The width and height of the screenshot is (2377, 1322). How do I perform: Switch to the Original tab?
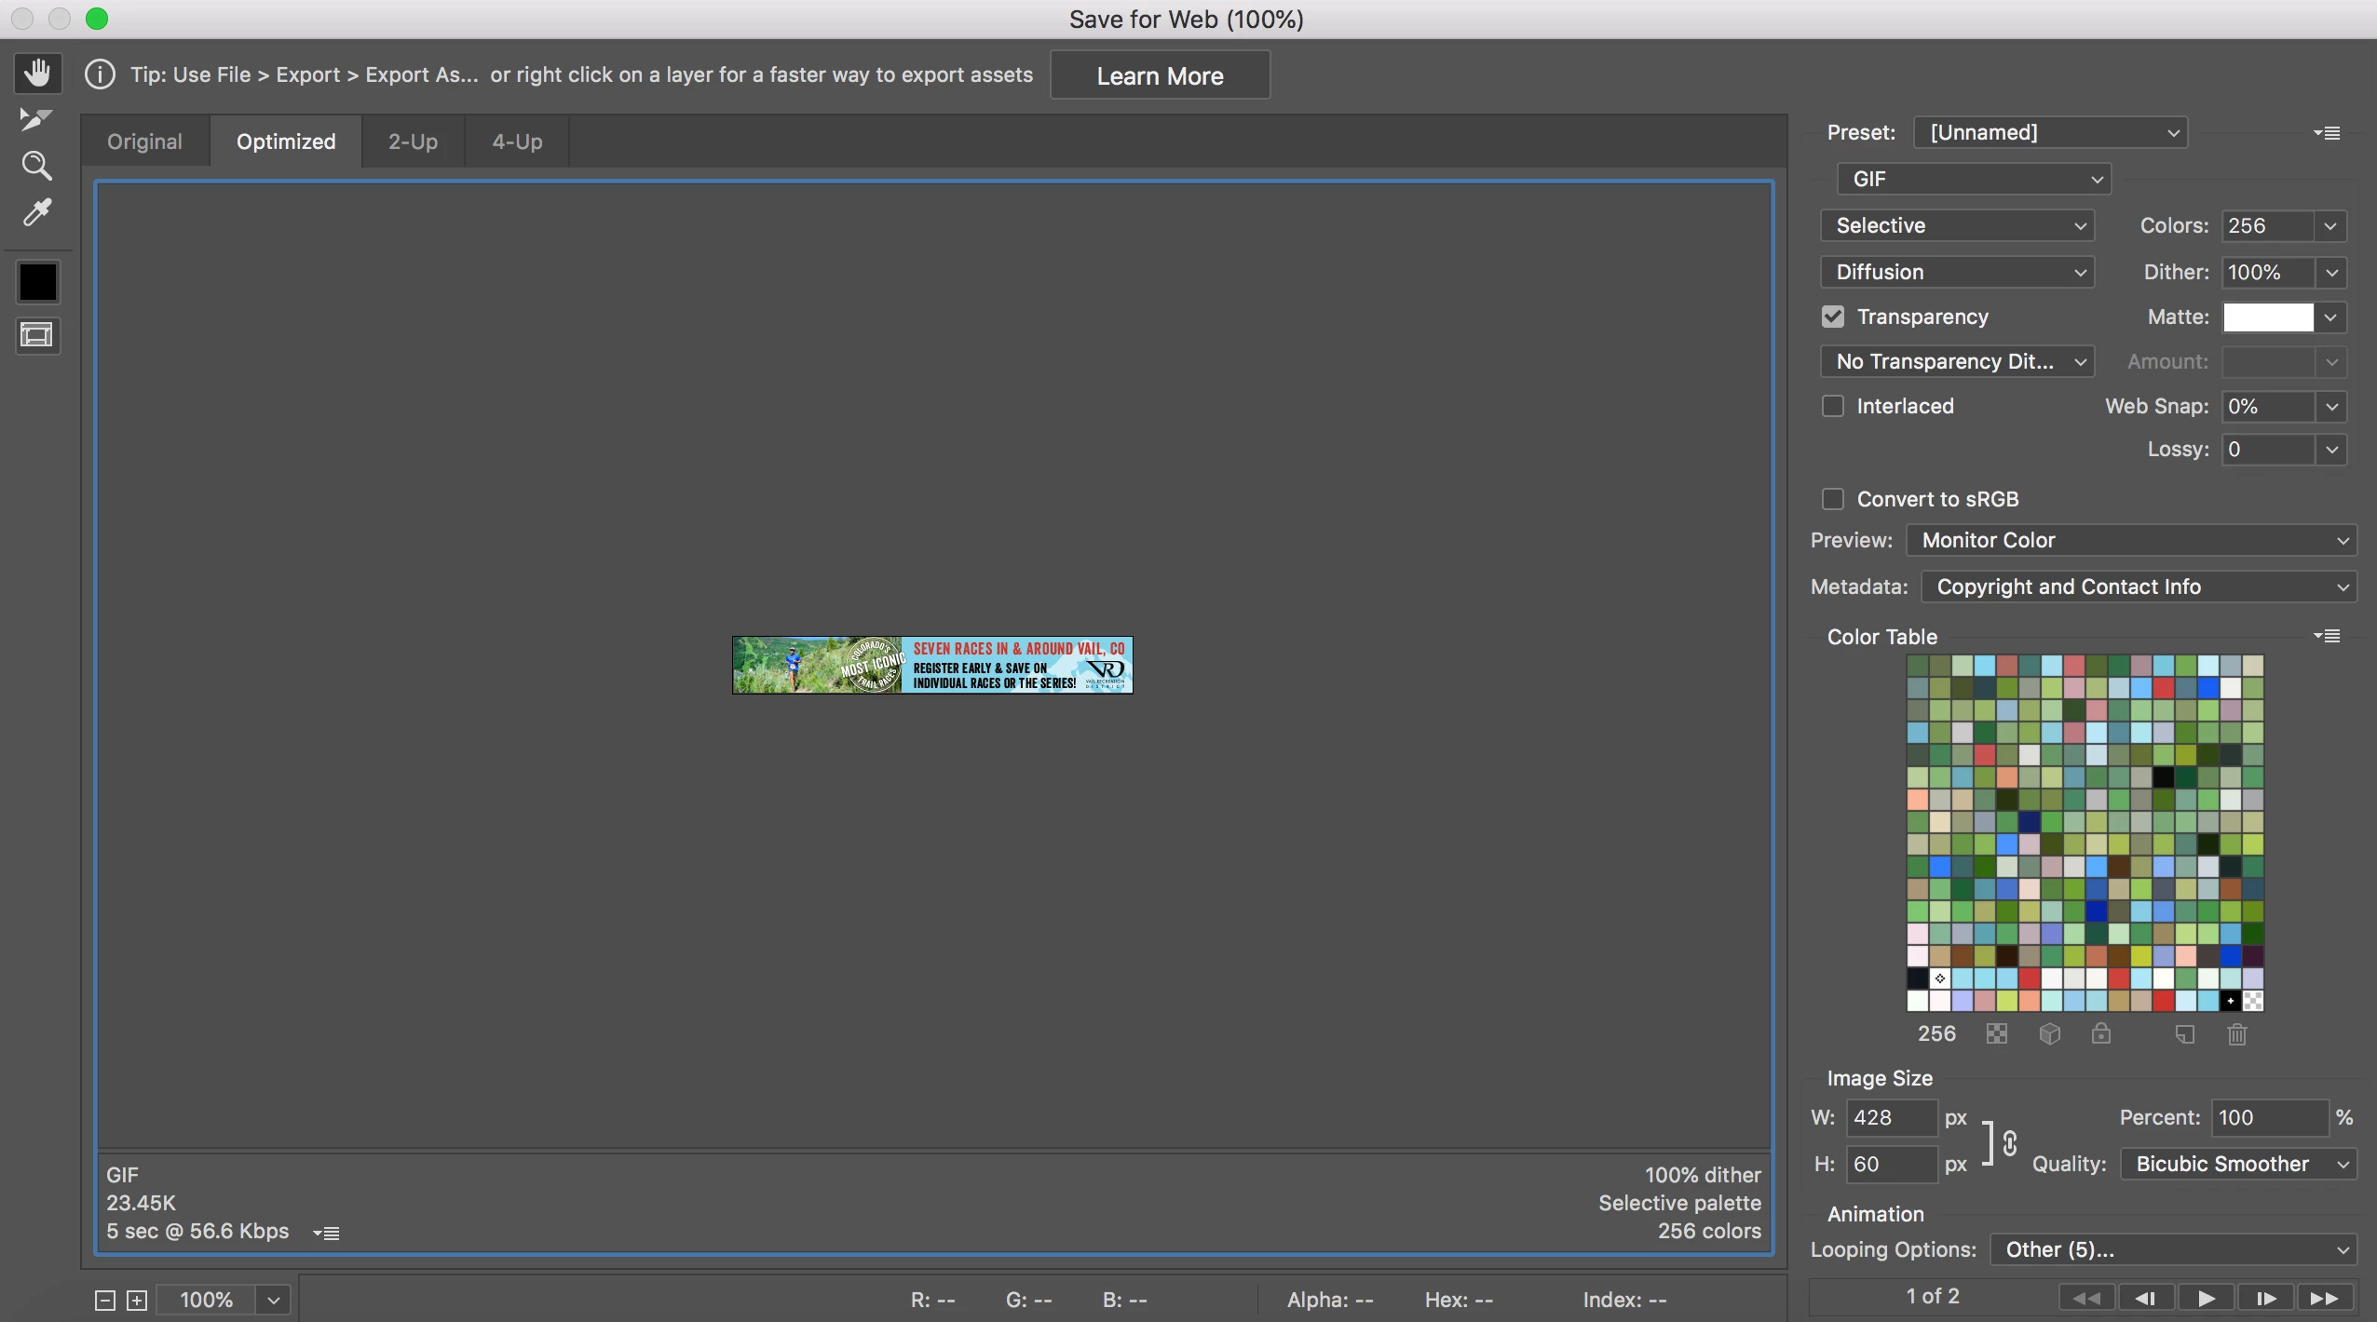point(144,142)
